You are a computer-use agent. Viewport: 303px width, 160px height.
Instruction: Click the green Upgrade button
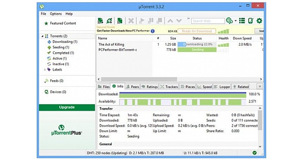[x=67, y=108]
